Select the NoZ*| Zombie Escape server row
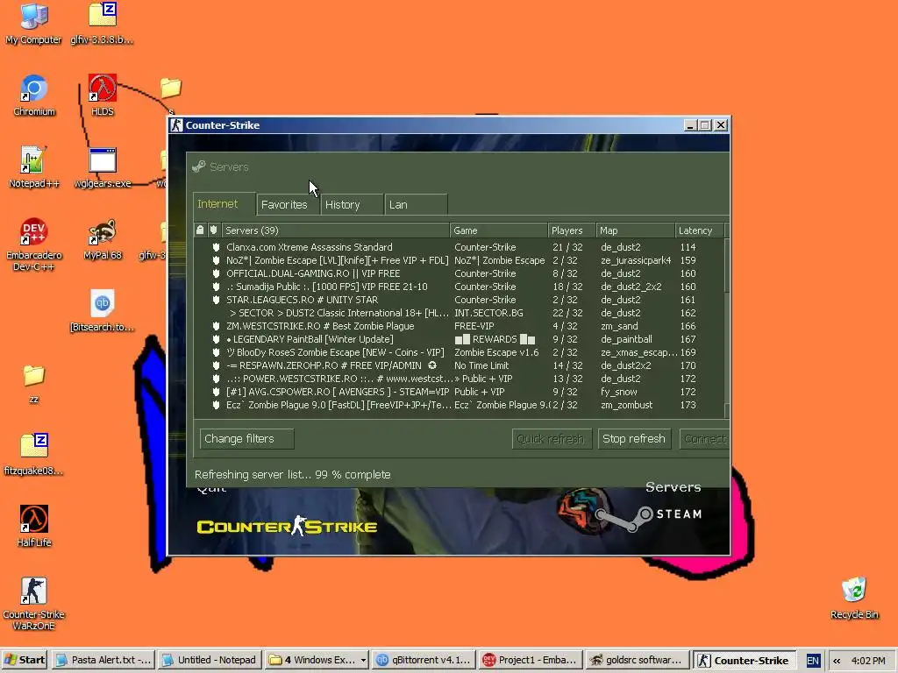This screenshot has width=898, height=673. [x=460, y=260]
